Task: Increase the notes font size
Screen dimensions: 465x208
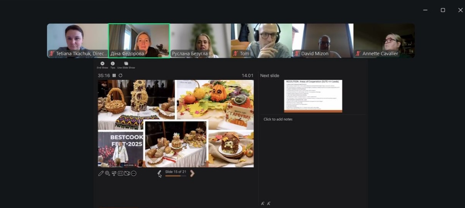Action: [263, 203]
